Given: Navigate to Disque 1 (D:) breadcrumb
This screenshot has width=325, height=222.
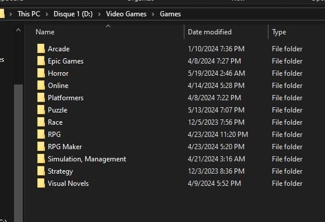Looking at the screenshot, I should coord(73,14).
